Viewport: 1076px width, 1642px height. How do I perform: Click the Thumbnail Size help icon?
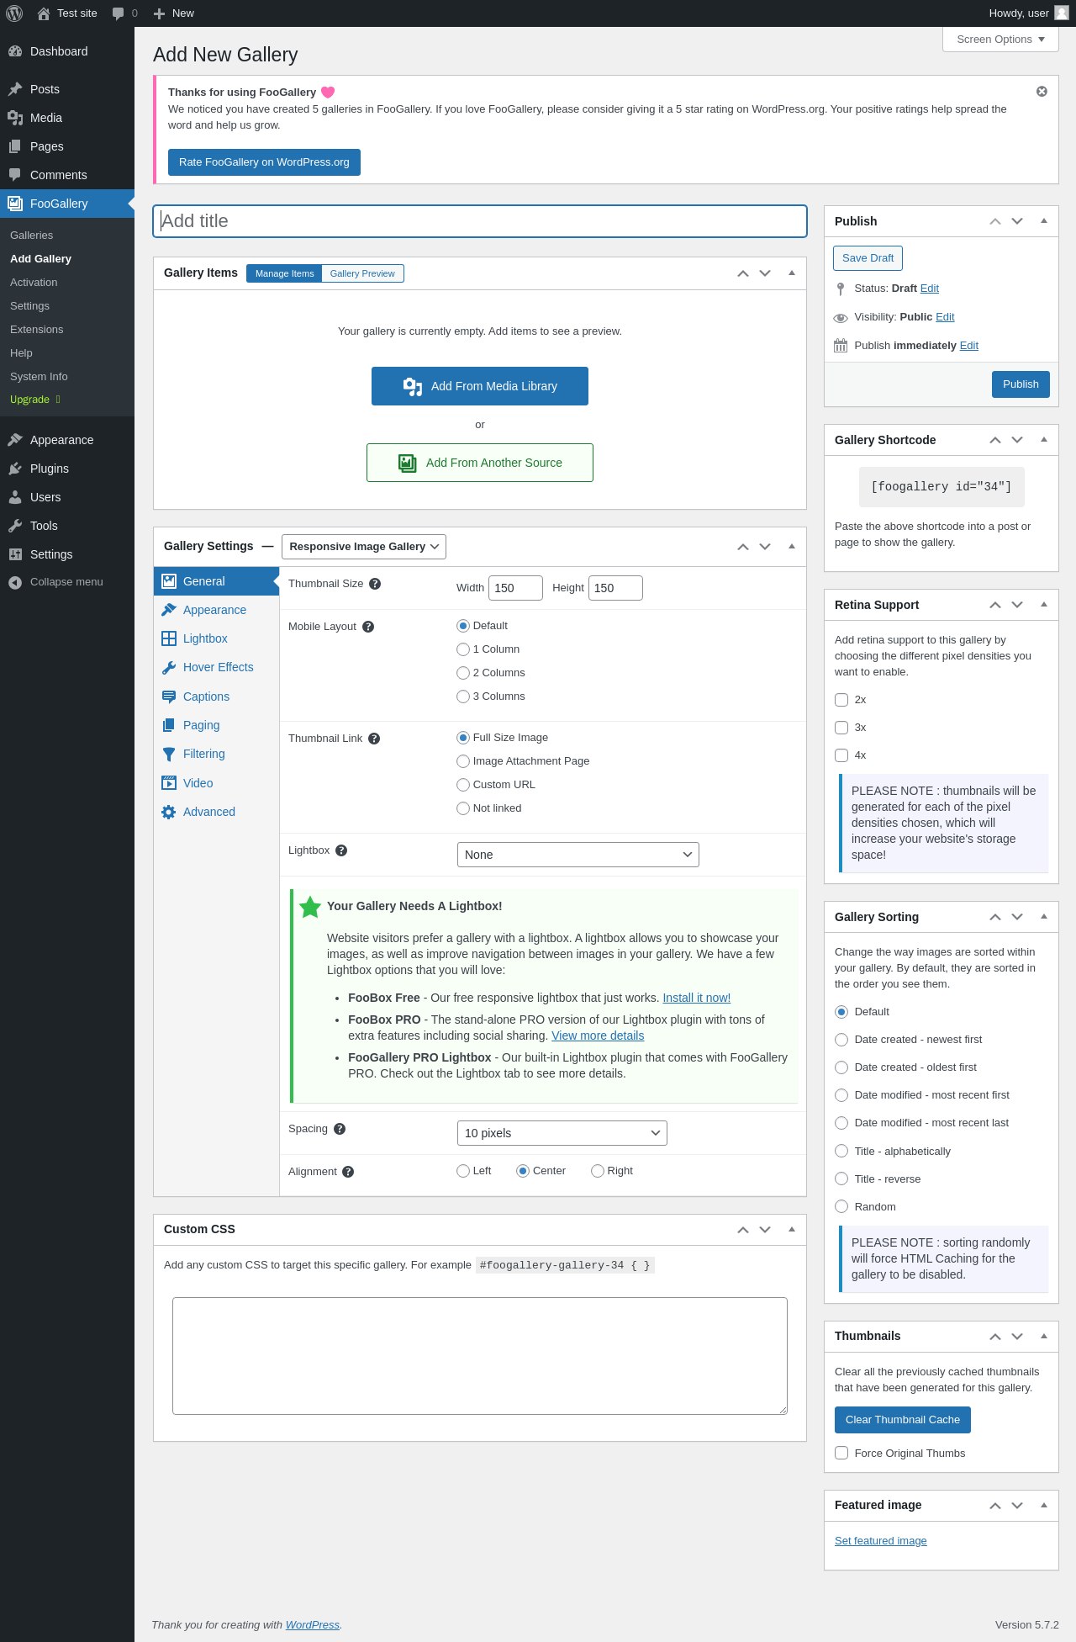click(x=375, y=584)
